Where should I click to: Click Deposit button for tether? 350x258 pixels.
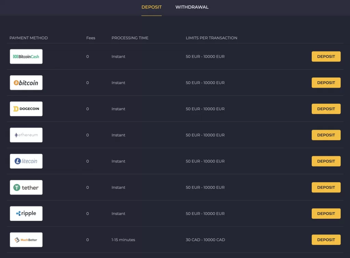(x=326, y=187)
